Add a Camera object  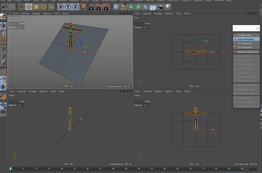[x=161, y=7]
